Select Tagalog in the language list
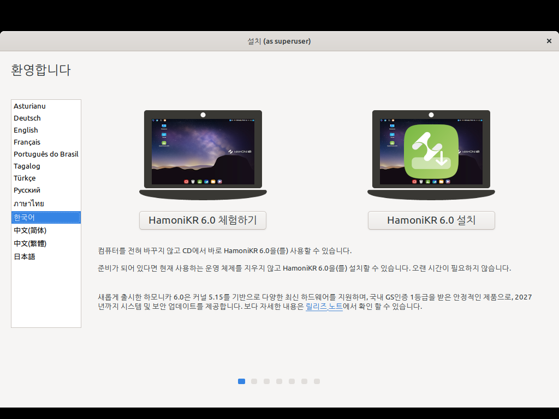 (27, 166)
